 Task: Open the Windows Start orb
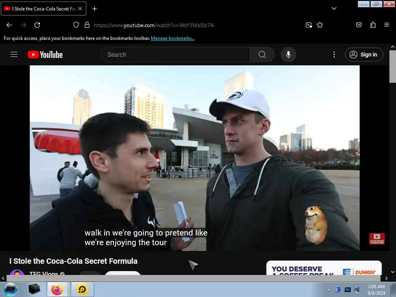(10, 289)
